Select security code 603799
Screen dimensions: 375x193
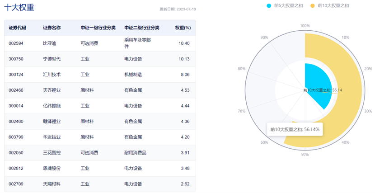[16, 137]
